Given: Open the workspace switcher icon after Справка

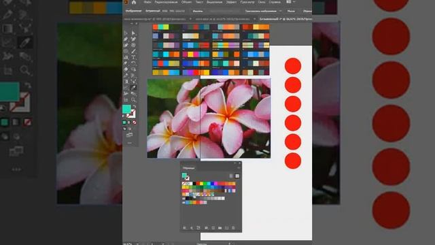Looking at the screenshot, I should pos(289,2).
